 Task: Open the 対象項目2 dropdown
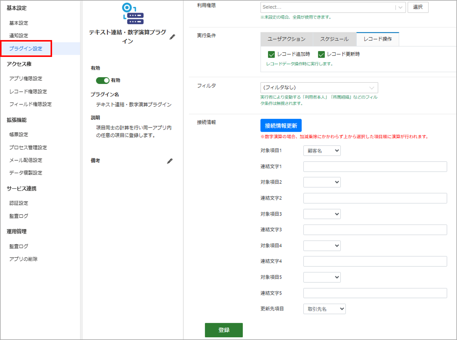coord(322,182)
